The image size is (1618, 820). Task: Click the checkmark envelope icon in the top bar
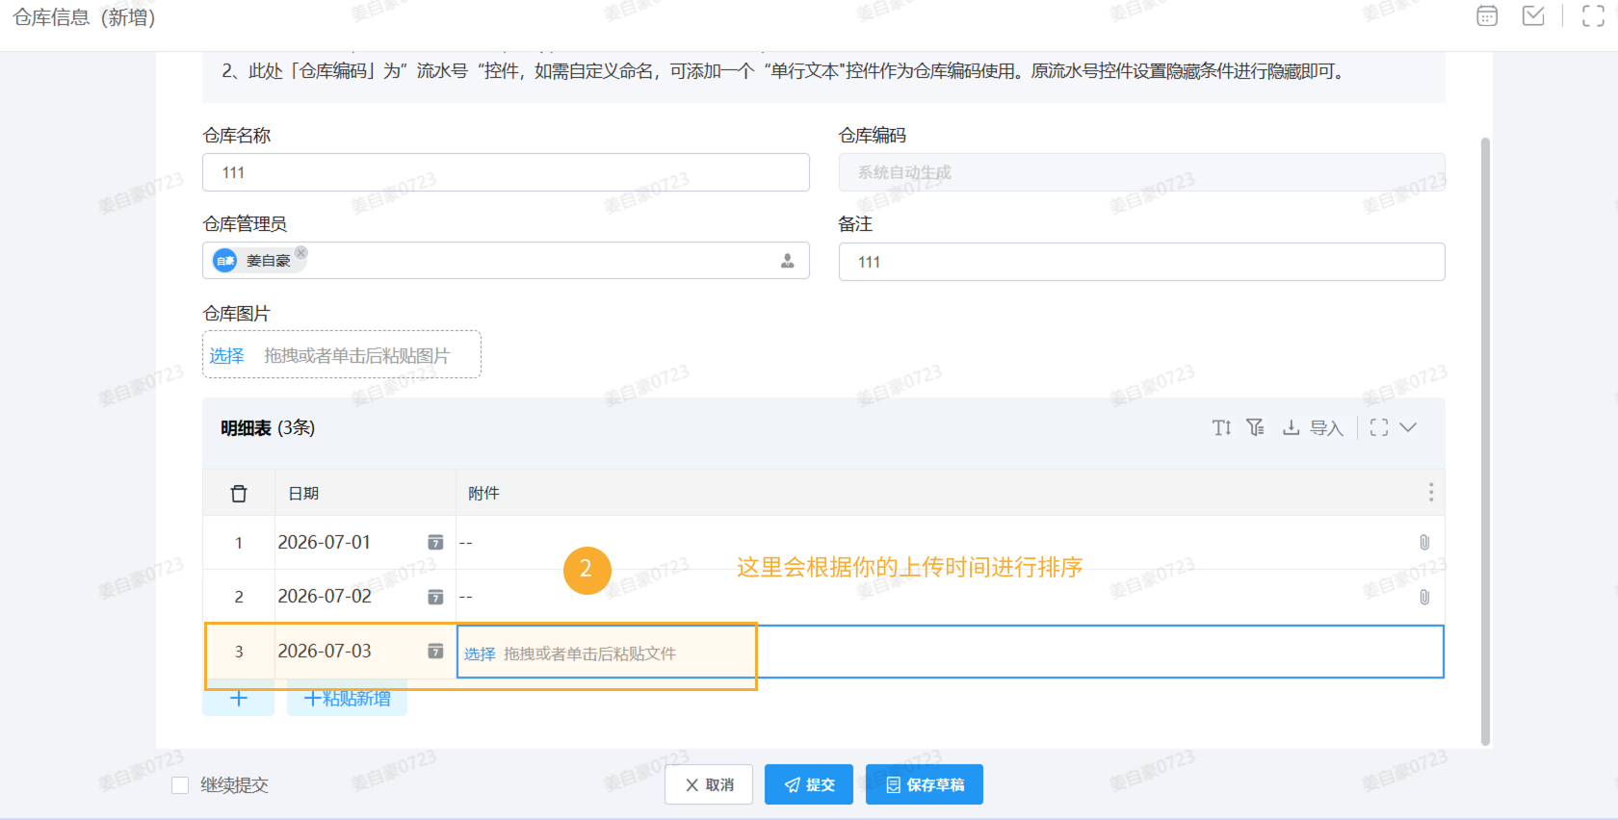coord(1533,16)
